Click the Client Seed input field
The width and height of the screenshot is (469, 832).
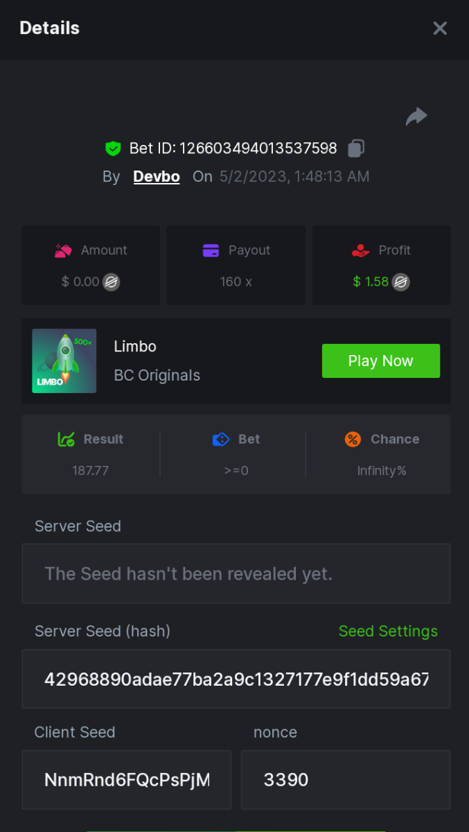[126, 779]
